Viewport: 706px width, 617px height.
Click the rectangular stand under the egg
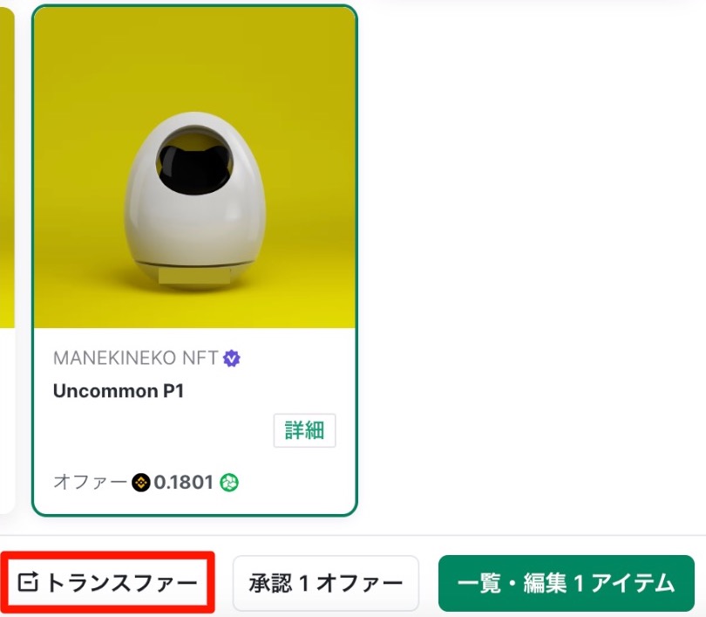pyautogui.click(x=194, y=275)
